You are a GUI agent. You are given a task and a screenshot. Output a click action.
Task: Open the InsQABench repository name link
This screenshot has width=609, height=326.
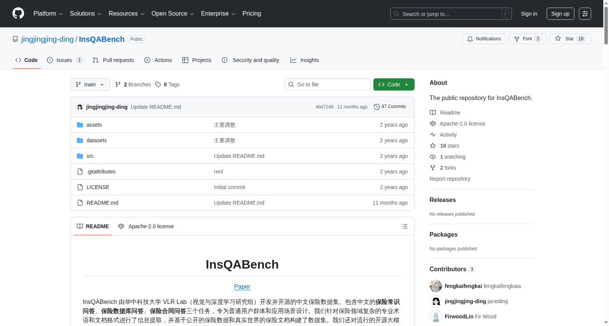pyautogui.click(x=102, y=39)
